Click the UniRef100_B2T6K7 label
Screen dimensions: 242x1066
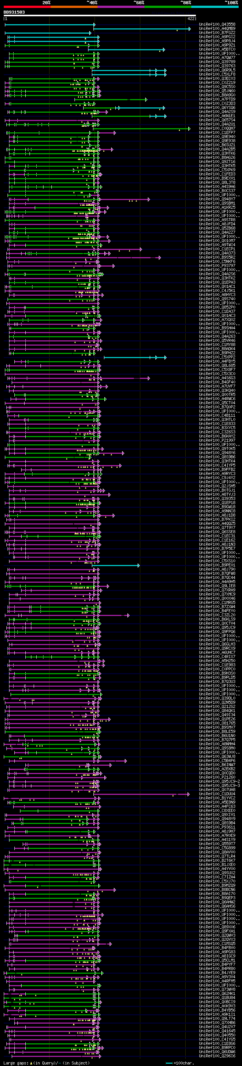(x=217, y=860)
